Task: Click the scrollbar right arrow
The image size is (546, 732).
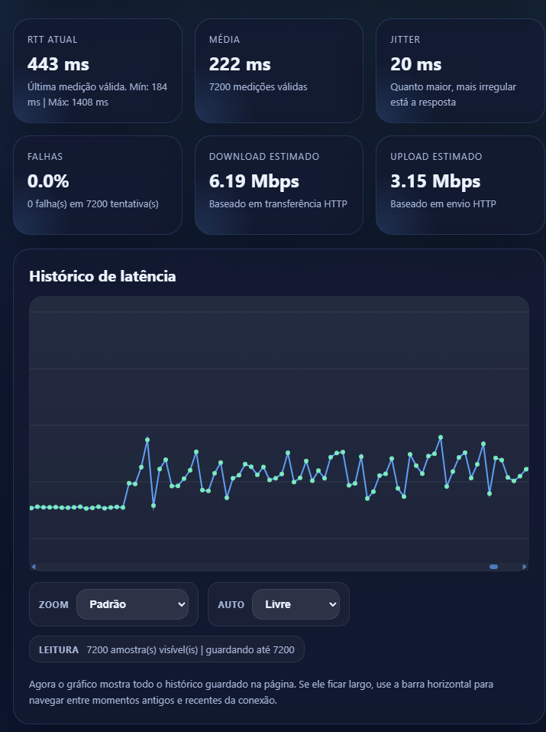Action: (525, 566)
